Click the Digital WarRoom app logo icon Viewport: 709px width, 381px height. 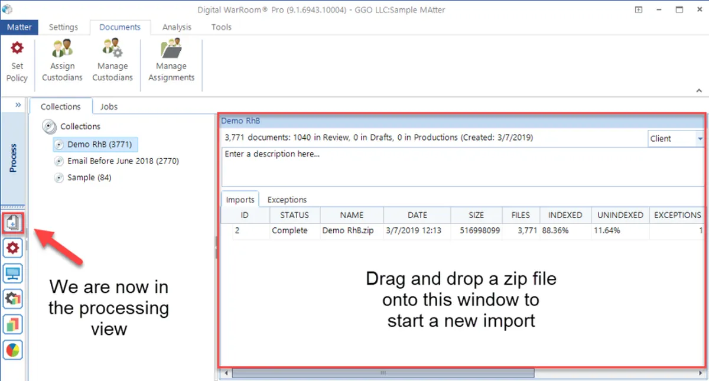pyautogui.click(x=7, y=9)
